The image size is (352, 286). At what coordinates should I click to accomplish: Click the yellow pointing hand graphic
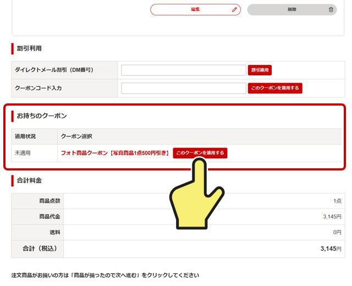(x=197, y=199)
